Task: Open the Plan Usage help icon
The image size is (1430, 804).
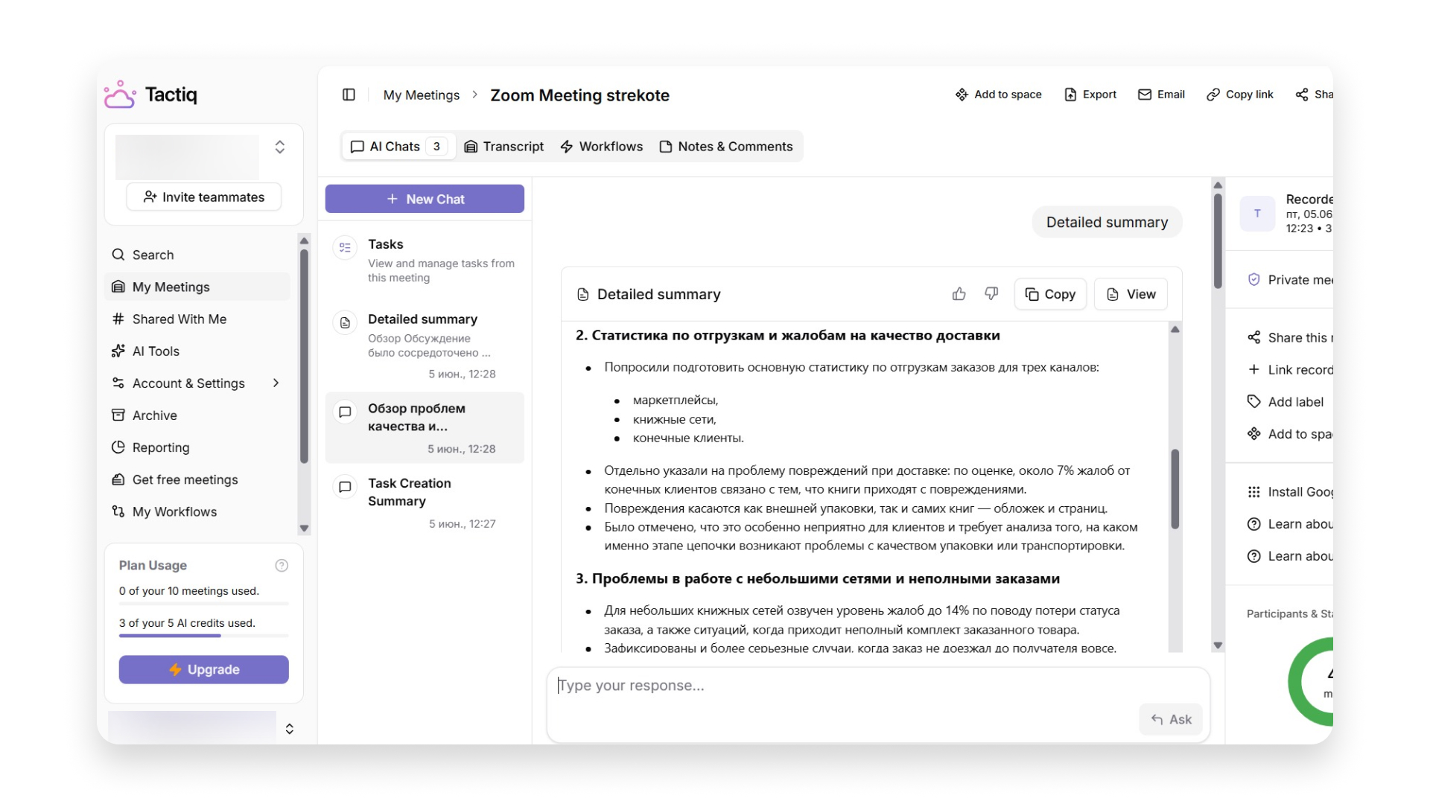Action: click(282, 565)
